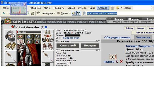Click the scorpion clan icon
Screen dimensions: 154x92
click(x=16, y=27)
